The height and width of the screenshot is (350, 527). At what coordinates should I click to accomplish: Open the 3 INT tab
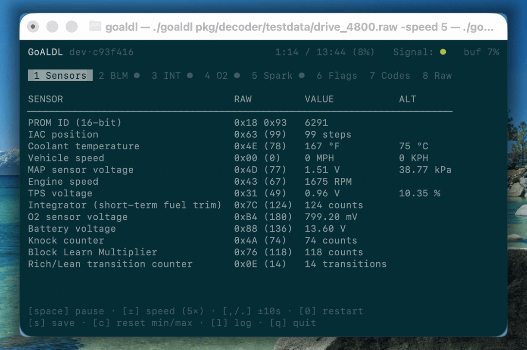pos(166,75)
